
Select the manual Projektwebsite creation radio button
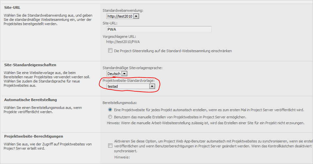(x=110, y=117)
